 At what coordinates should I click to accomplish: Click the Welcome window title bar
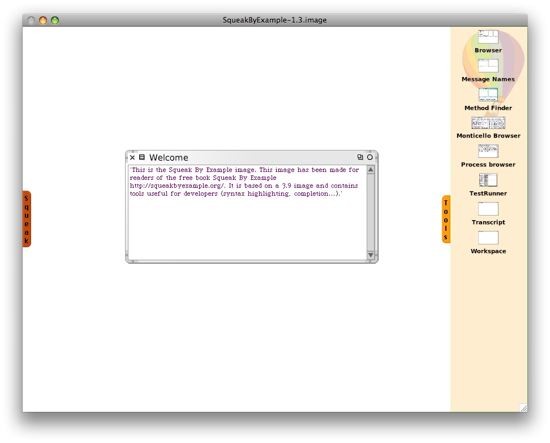point(255,157)
